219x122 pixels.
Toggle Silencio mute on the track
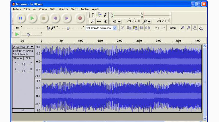coord(18,58)
